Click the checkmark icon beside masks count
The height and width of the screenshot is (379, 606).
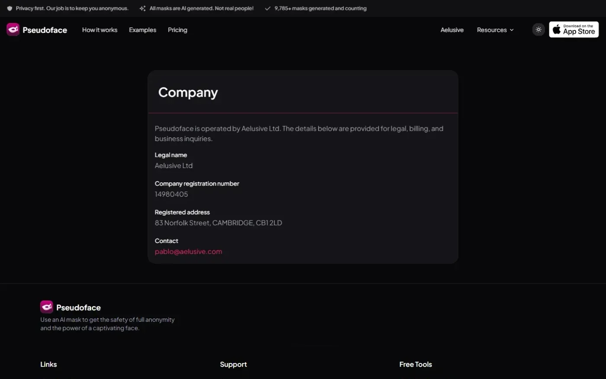(268, 8)
